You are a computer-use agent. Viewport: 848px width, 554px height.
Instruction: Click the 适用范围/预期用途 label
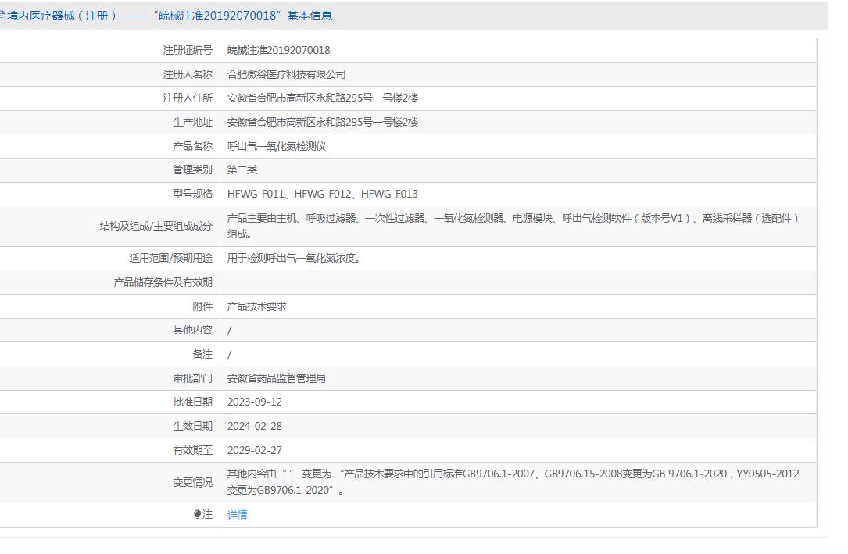tap(170, 259)
